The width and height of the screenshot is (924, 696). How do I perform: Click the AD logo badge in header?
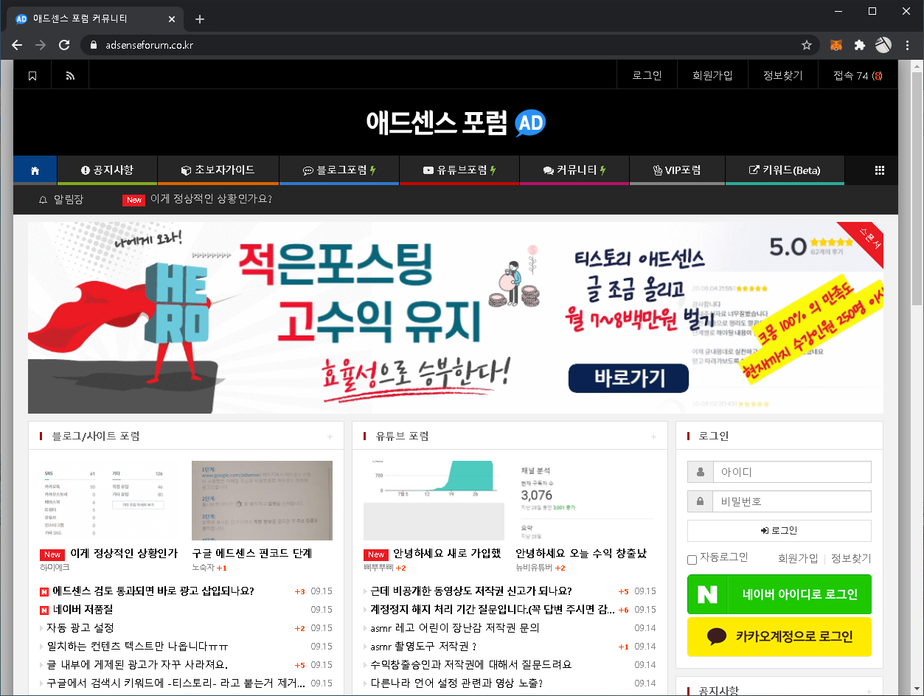(530, 123)
